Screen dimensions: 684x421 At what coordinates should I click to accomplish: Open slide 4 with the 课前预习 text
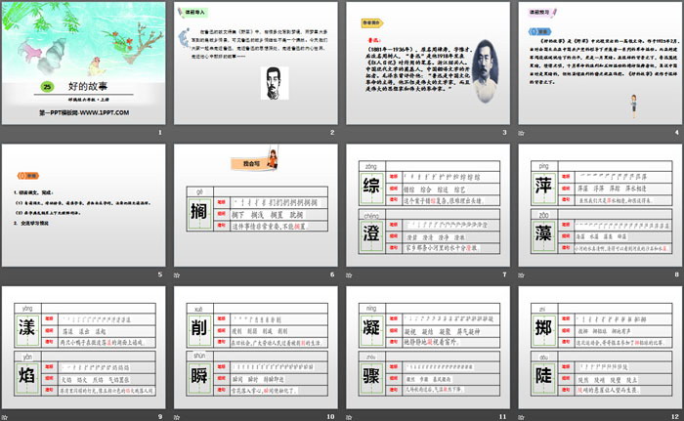(600, 63)
